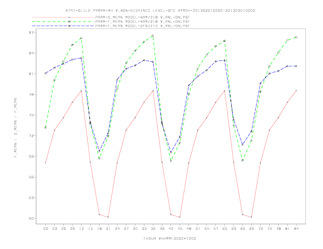This screenshot has height=249, width=323.
Task: Click the y-axis tick label 69
Action: tap(31, 156)
